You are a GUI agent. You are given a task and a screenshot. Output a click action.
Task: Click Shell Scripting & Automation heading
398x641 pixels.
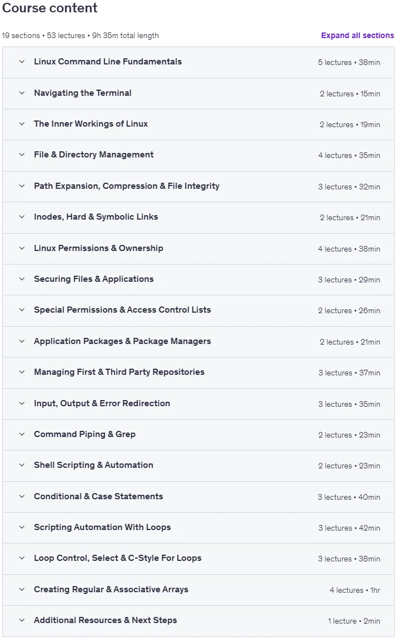(x=94, y=465)
